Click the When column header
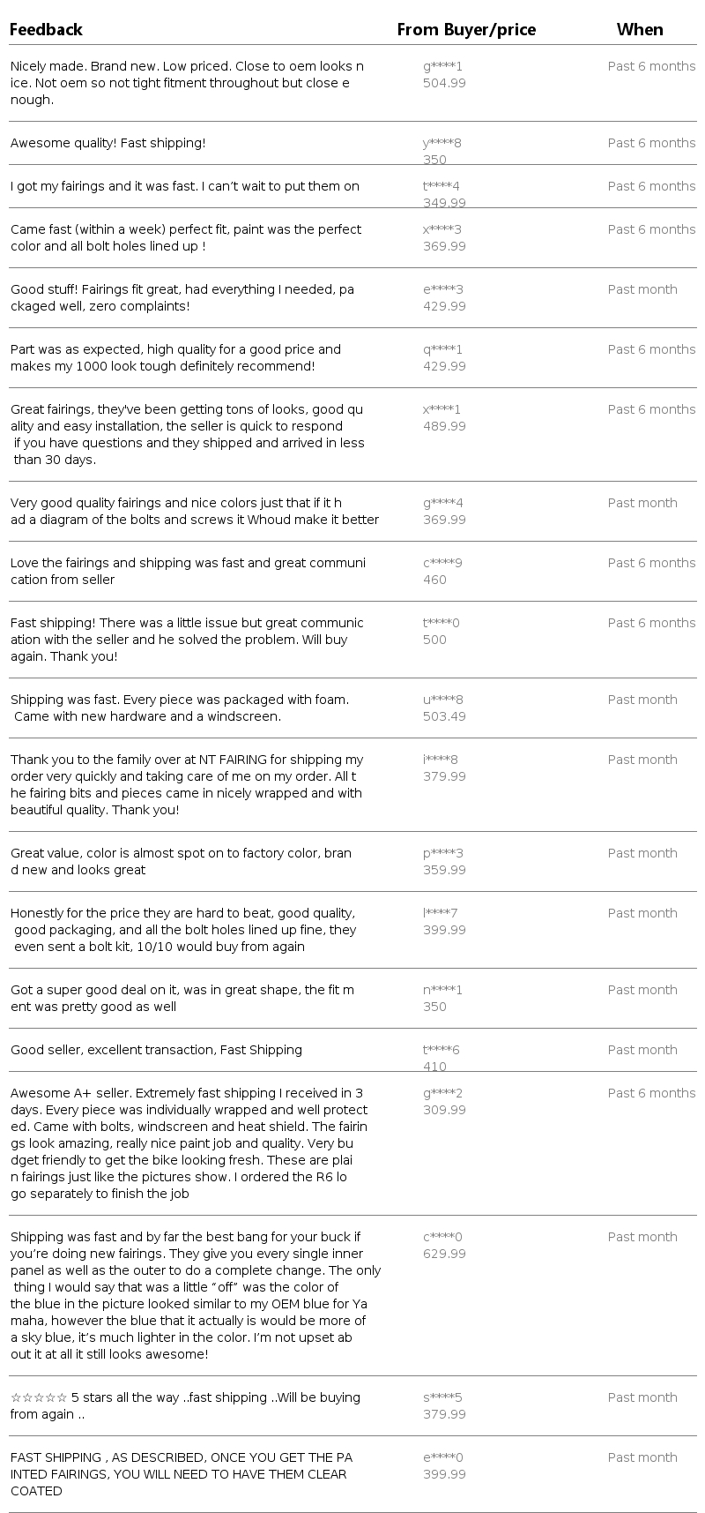 (x=639, y=30)
